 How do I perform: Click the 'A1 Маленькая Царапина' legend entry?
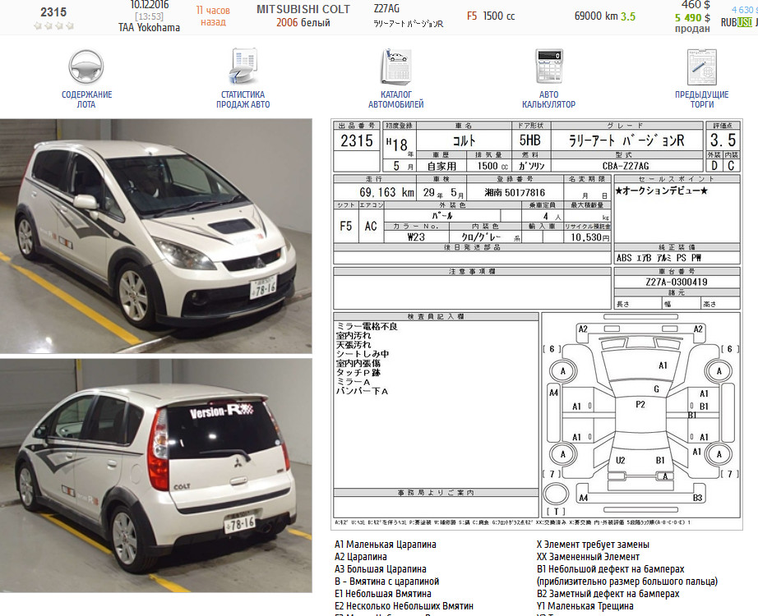click(386, 545)
